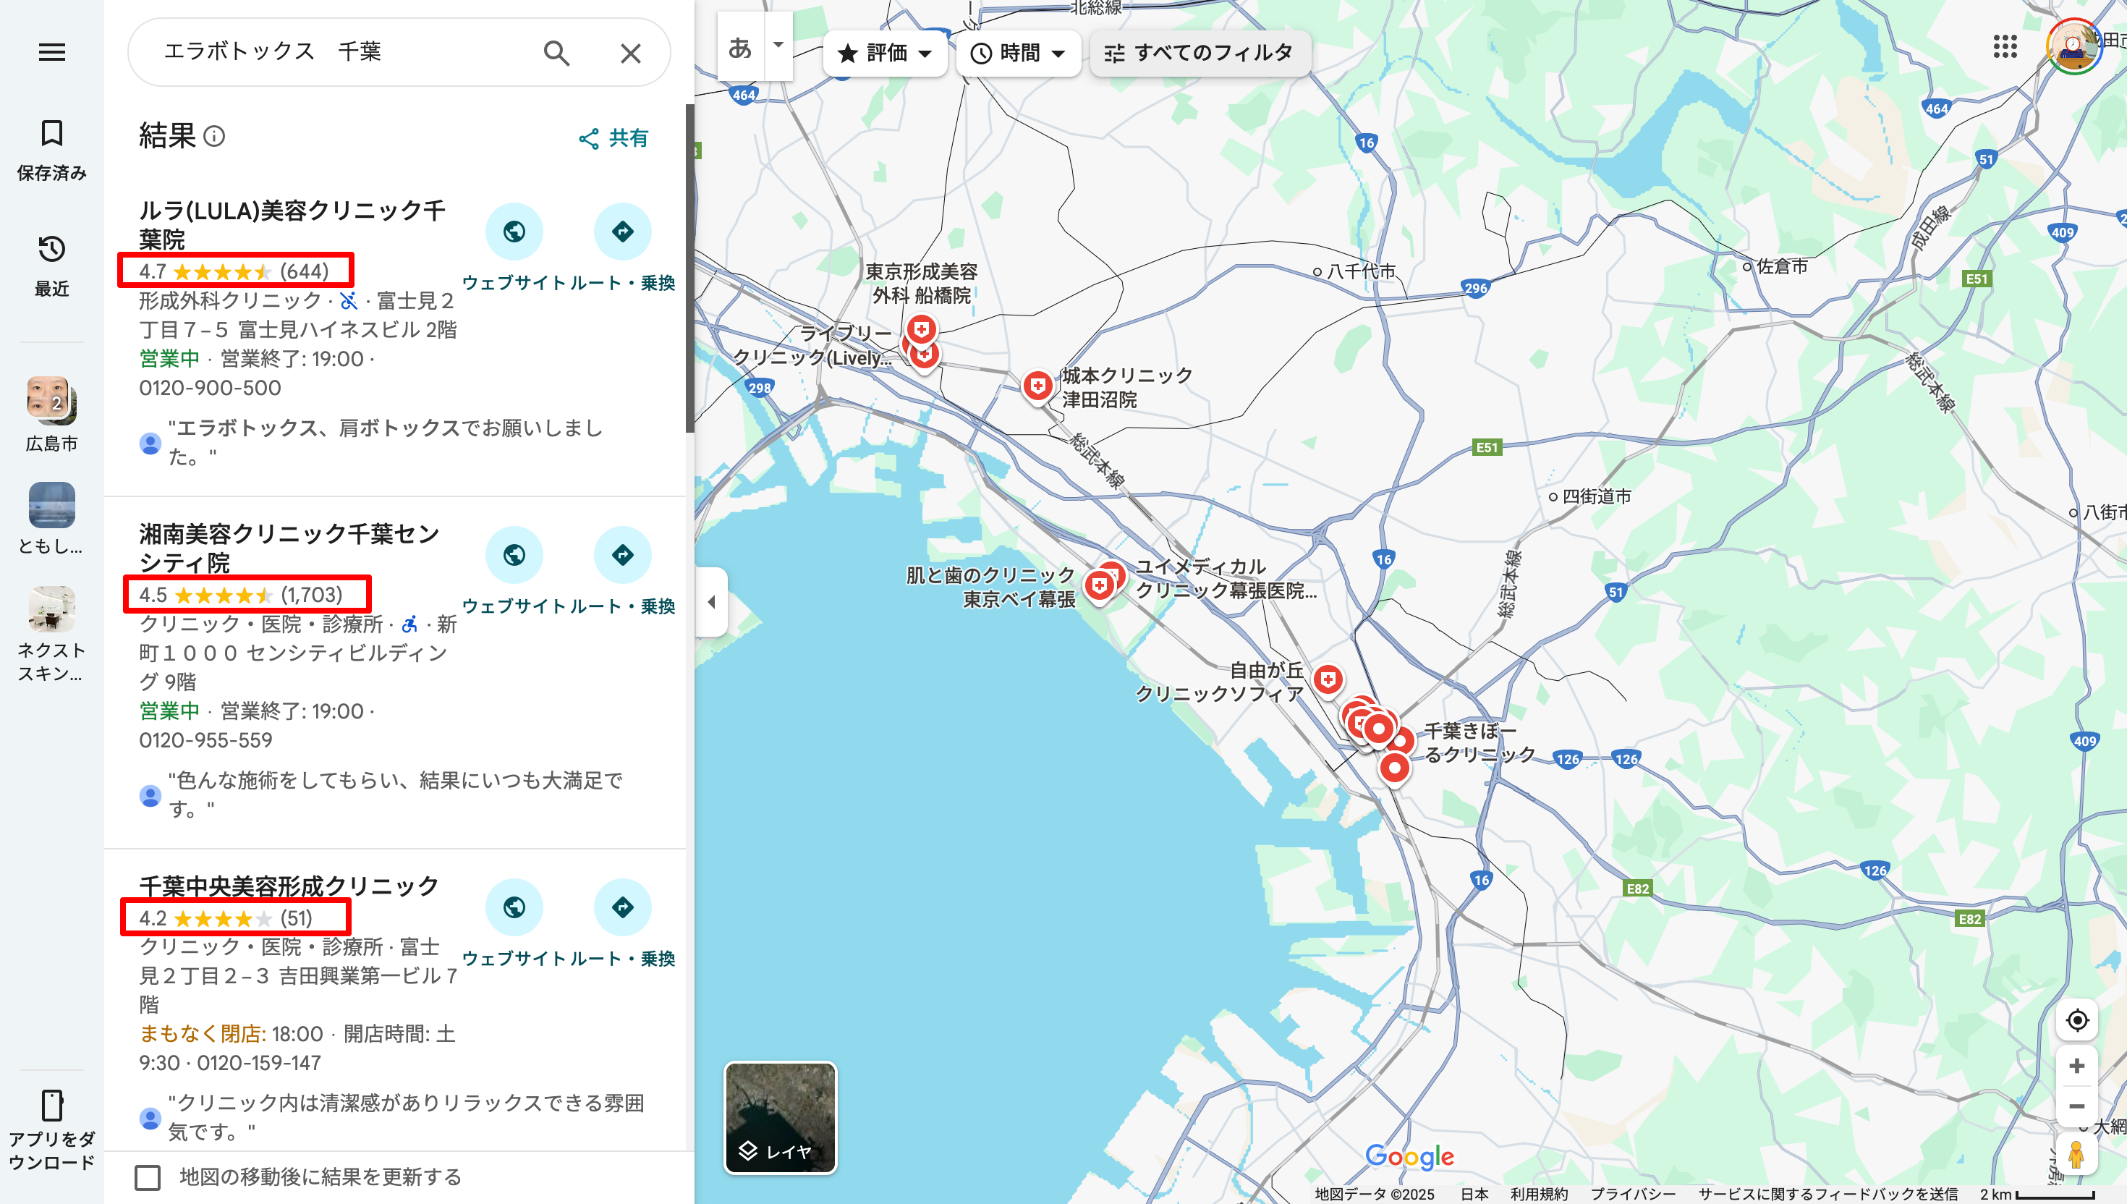This screenshot has width=2127, height=1204.
Task: Click the 四街道市 map label
Action: [x=1596, y=496]
